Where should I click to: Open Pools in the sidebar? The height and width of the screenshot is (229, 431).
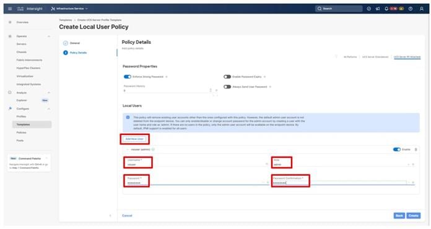coord(20,140)
